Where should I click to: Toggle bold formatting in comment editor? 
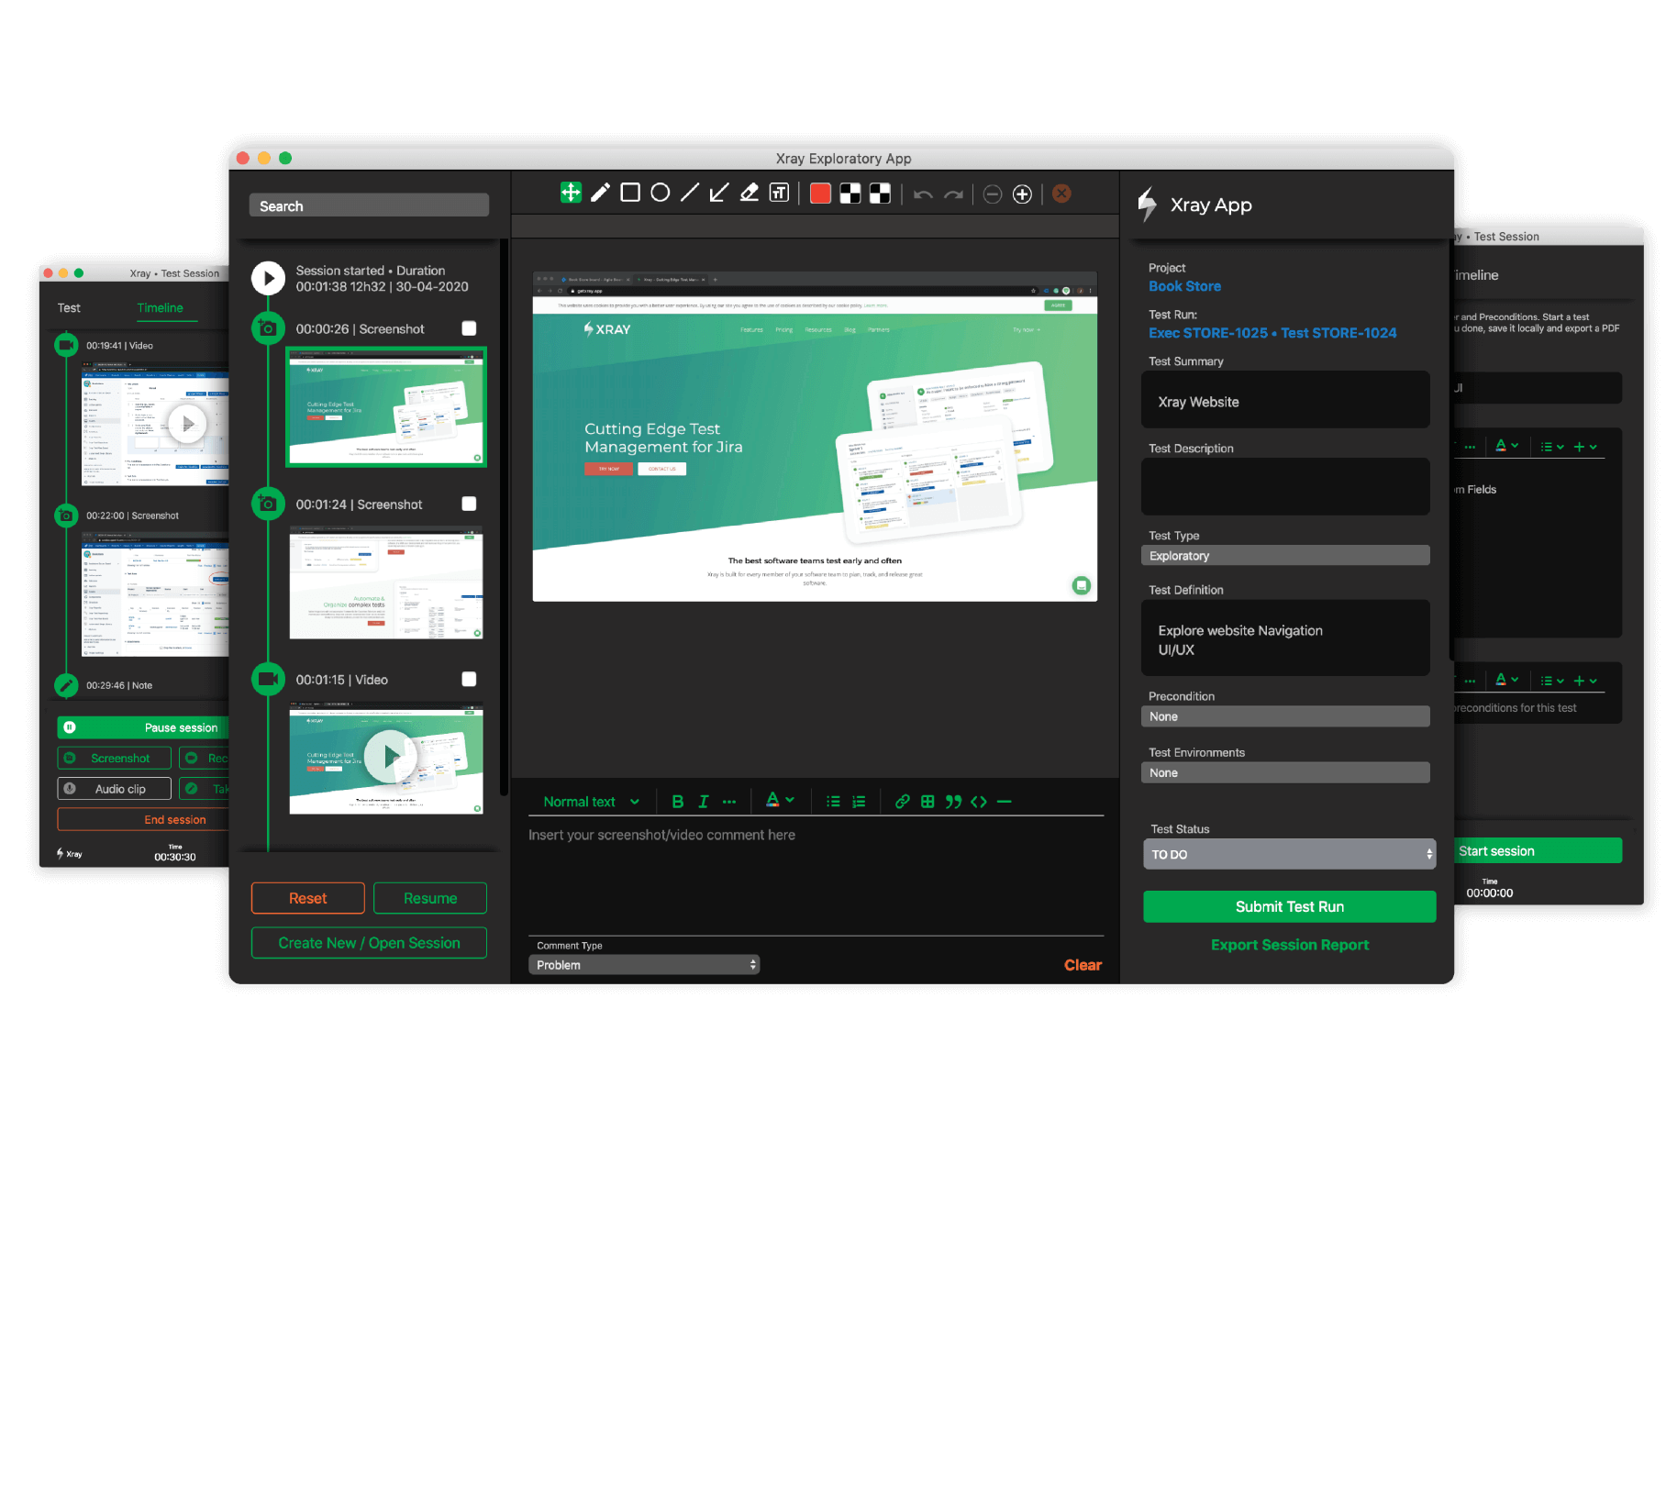coord(677,802)
